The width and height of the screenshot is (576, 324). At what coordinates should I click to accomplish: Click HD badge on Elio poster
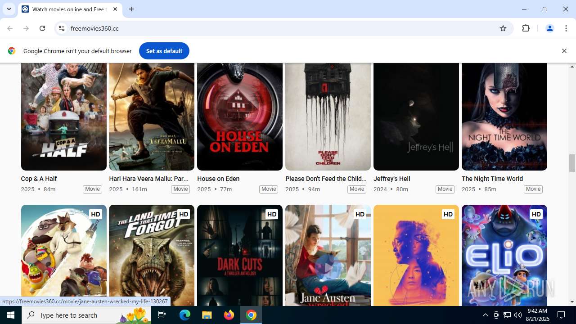(x=536, y=214)
